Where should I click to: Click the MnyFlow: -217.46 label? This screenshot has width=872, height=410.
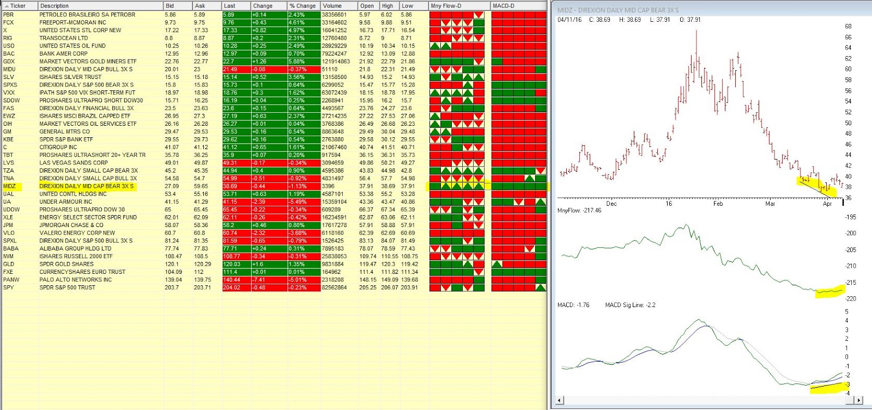pyautogui.click(x=579, y=210)
